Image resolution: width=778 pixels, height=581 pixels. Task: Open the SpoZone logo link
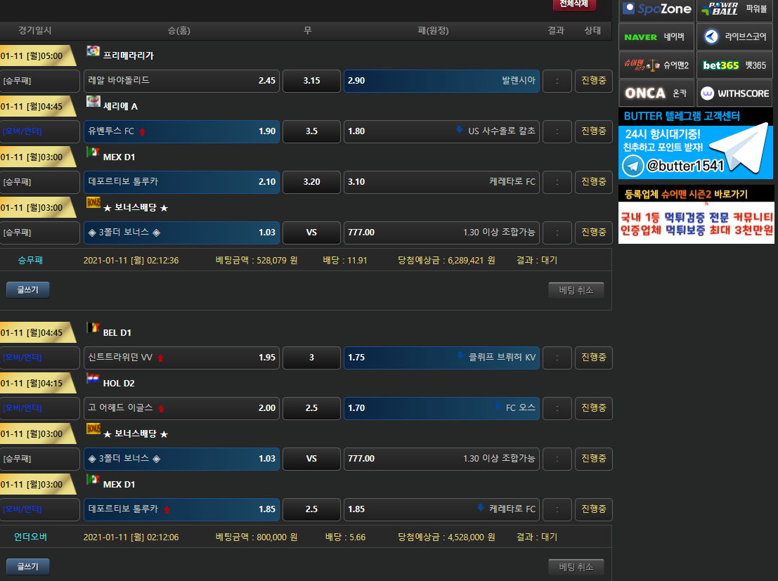[656, 8]
